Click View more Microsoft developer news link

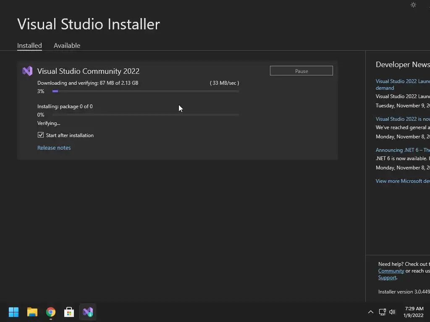click(x=403, y=181)
